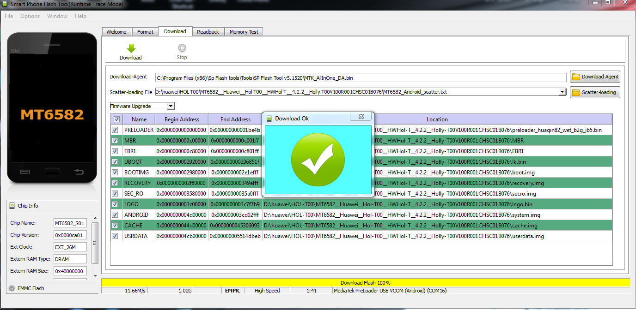636x310 pixels.
Task: Click the EMMC Flash gear icon
Action: tap(12, 288)
